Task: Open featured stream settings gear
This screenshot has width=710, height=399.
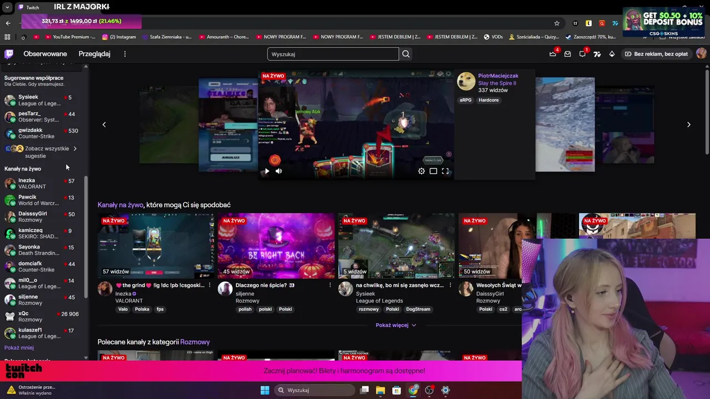Action: [x=422, y=171]
